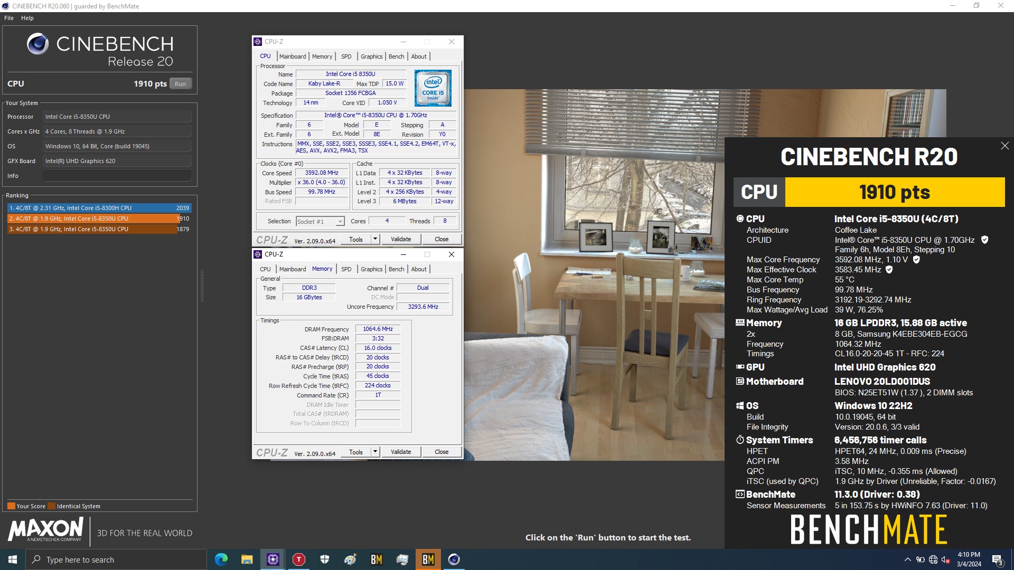Click the Processor field showing Intel Core i5-8350U CPU

point(117,117)
